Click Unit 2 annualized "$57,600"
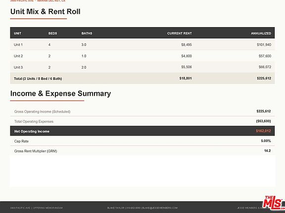 pyautogui.click(x=265, y=56)
